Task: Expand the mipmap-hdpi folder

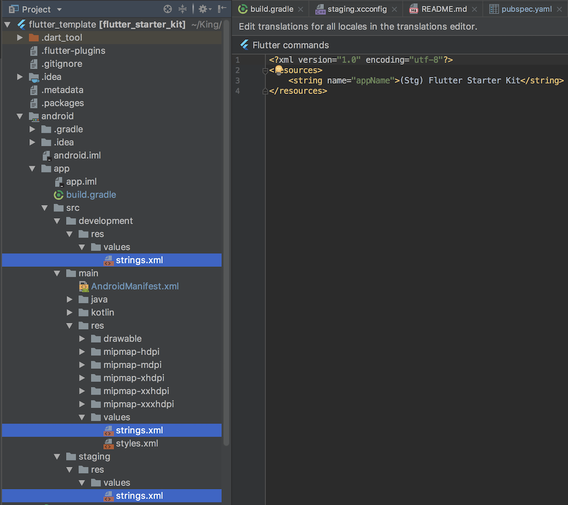Action: tap(82, 352)
